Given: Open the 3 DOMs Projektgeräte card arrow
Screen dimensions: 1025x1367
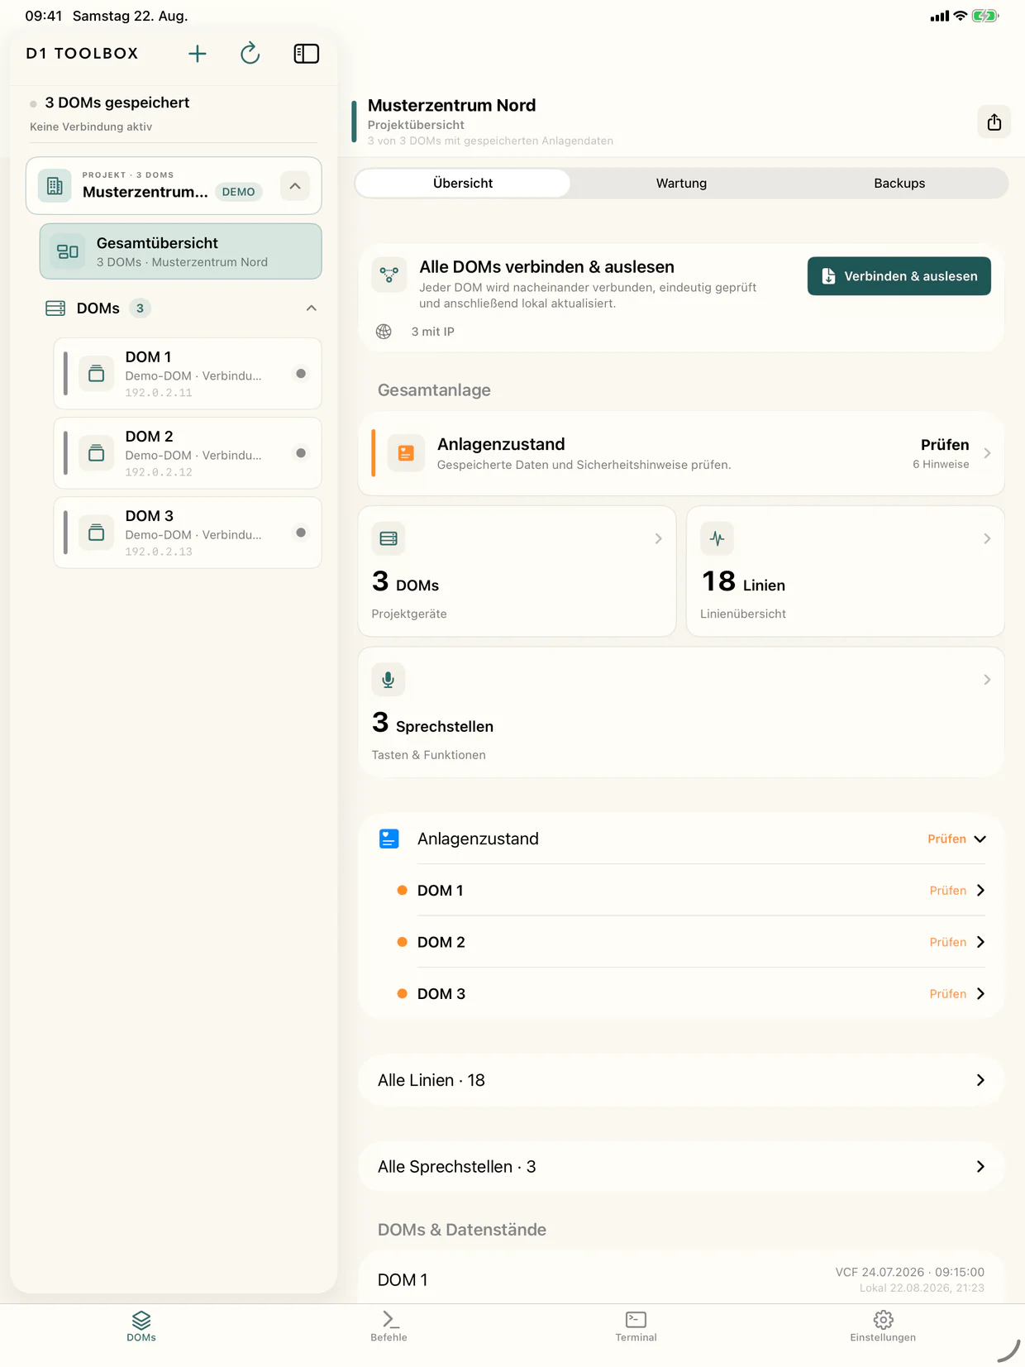Looking at the screenshot, I should click(659, 538).
